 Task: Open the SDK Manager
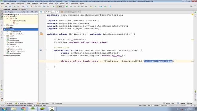click(105, 6)
